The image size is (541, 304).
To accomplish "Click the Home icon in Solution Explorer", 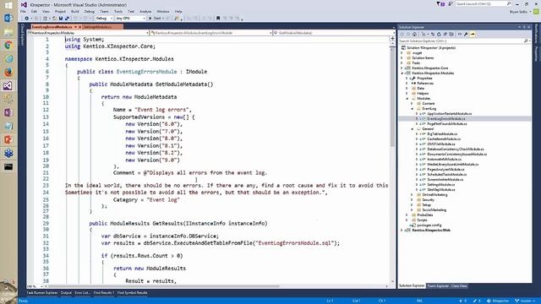I will (415, 34).
